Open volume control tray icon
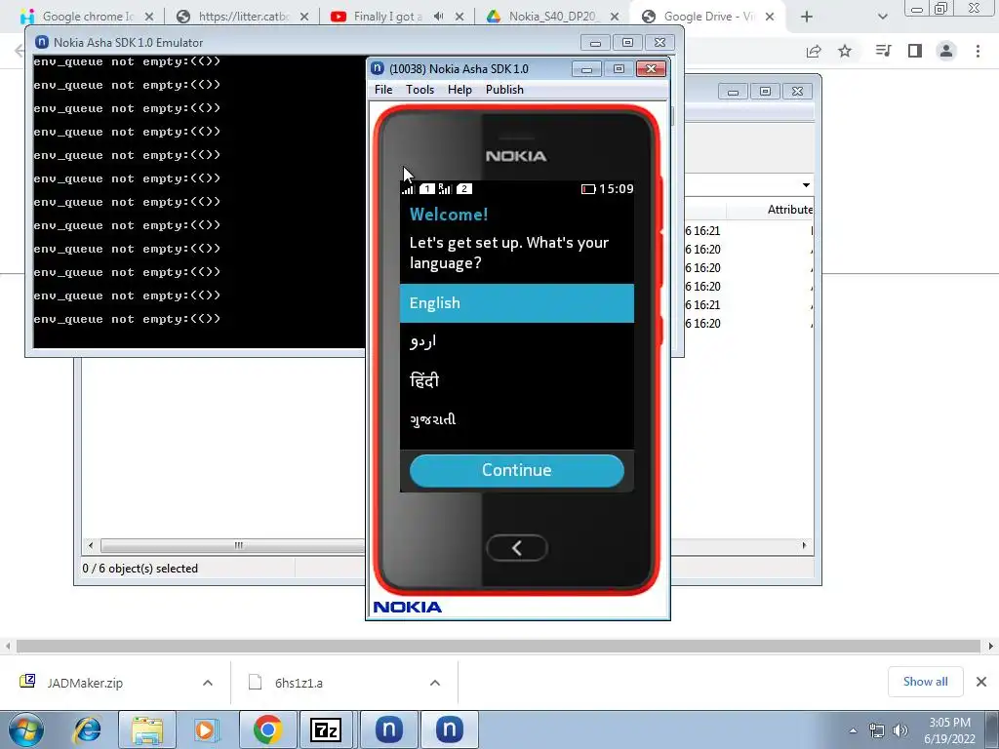 pos(900,730)
